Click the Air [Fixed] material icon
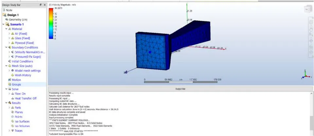This screenshot has height=136, width=314. (13, 34)
